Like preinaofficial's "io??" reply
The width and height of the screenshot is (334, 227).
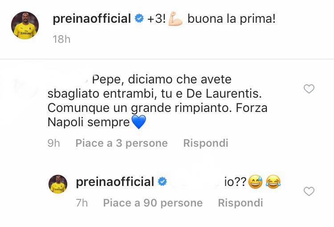pyautogui.click(x=309, y=192)
